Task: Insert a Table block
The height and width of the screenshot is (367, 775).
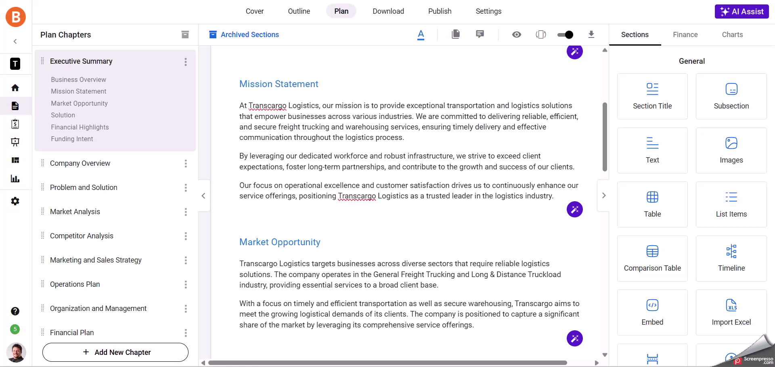Action: point(652,204)
